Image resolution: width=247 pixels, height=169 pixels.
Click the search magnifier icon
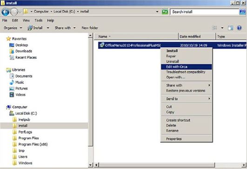coord(242,12)
